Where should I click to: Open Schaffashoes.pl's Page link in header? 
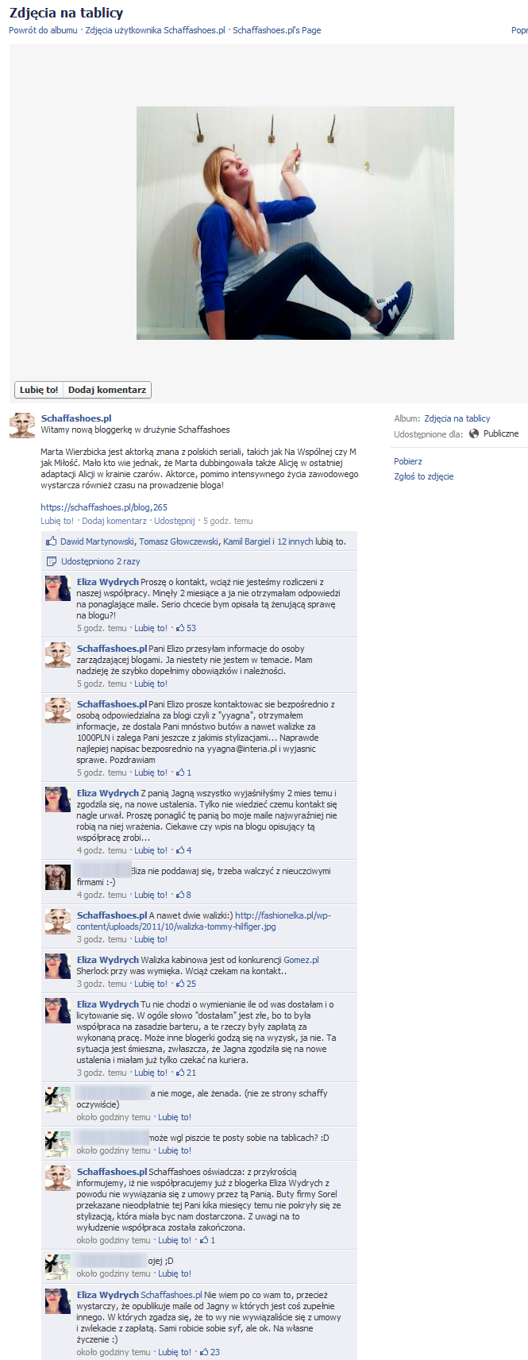277,30
